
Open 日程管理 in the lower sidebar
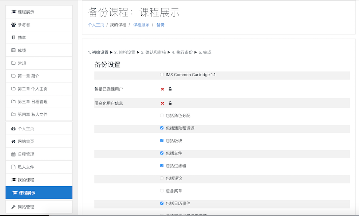39,154
